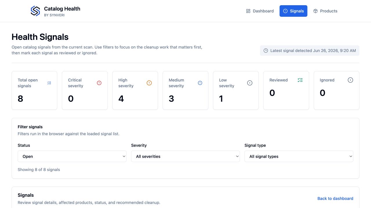Click the orange alert icon on High severity card
Viewport: 371px width, 208px height.
point(149,83)
